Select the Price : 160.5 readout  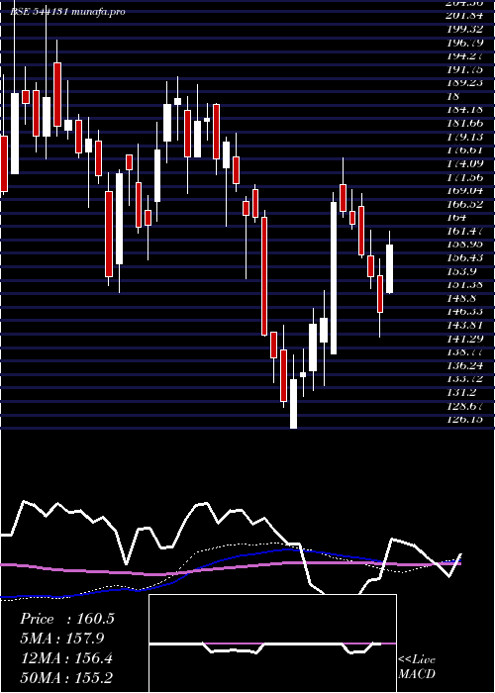pyautogui.click(x=67, y=619)
